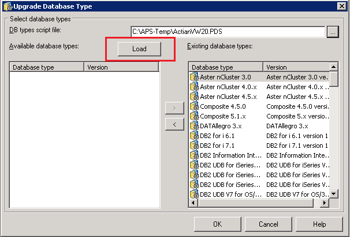The height and width of the screenshot is (237, 350).
Task: Click the Aster nCluster 4.5.x icon
Action: tap(195, 97)
